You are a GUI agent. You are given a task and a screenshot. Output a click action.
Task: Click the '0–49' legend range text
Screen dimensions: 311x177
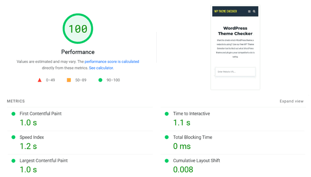pos(51,80)
